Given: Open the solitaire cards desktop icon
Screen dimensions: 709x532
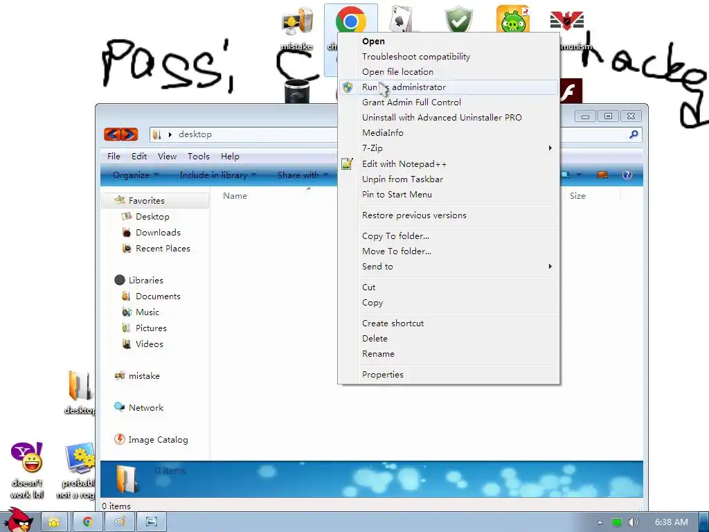Looking at the screenshot, I should (x=402, y=19).
